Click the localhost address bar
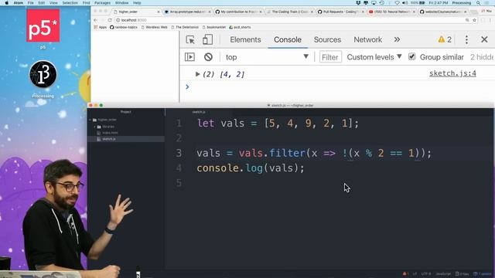The image size is (495, 278). tap(291, 20)
